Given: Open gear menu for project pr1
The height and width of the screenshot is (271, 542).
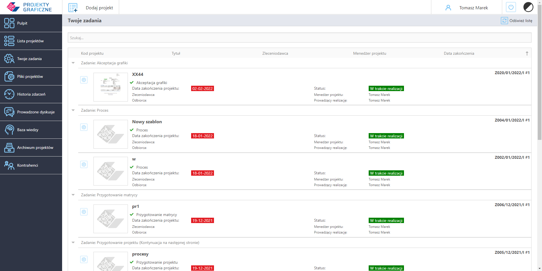Looking at the screenshot, I should coord(84,212).
